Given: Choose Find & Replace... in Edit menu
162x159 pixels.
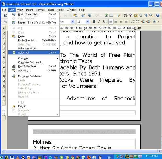Looking at the screenshot, I should [x=34, y=66].
